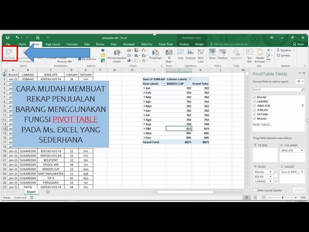Click Tell me what you want to do box
Screen dimensions: 309x232
point(230,44)
